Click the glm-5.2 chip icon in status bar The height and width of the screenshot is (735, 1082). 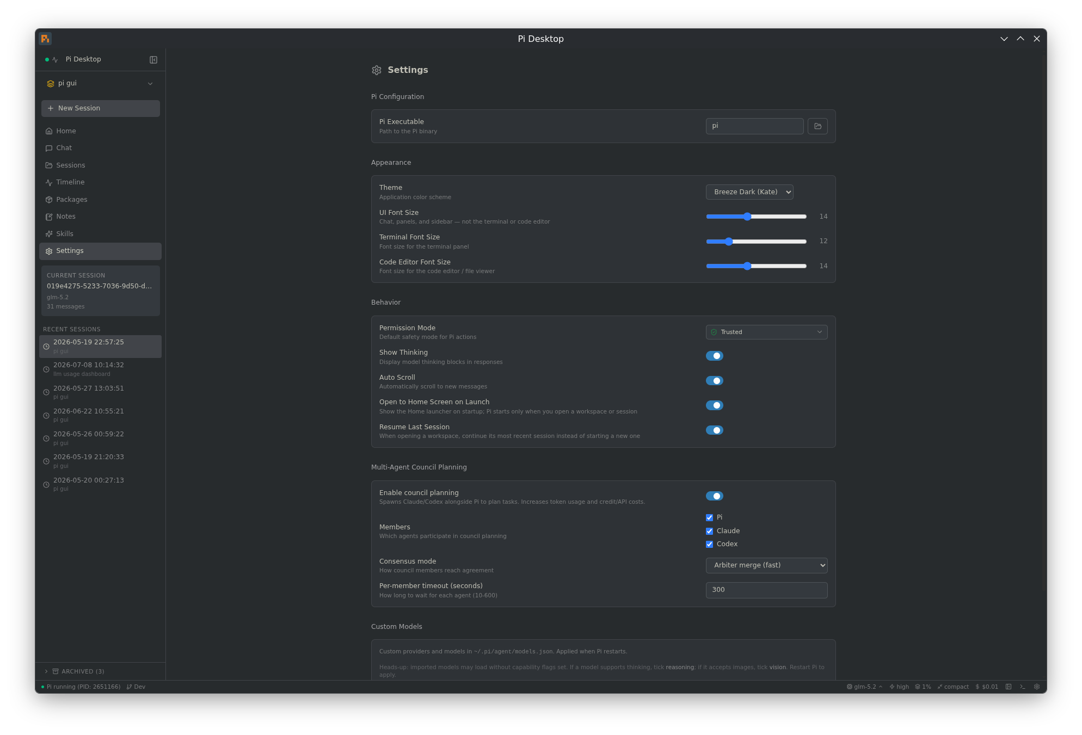click(850, 687)
